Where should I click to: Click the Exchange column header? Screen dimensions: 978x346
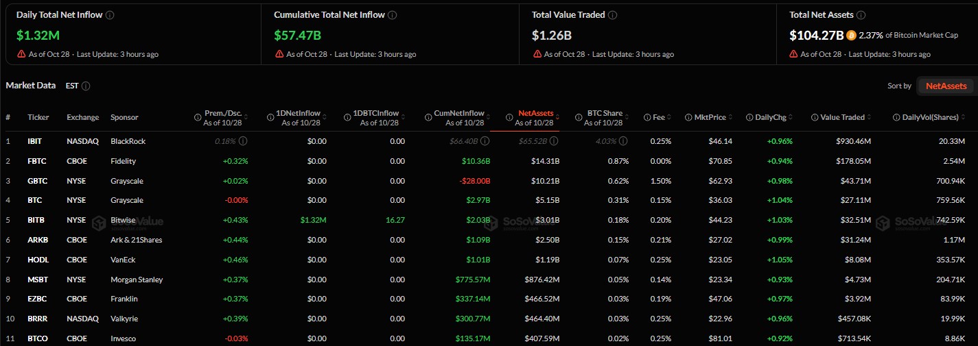pyautogui.click(x=82, y=117)
